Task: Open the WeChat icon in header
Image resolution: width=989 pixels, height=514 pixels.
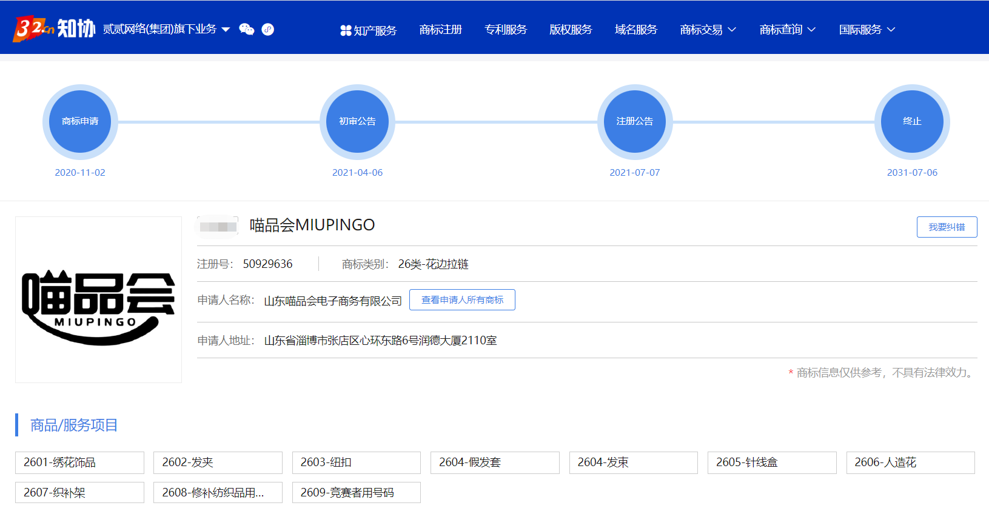Action: coord(247,29)
